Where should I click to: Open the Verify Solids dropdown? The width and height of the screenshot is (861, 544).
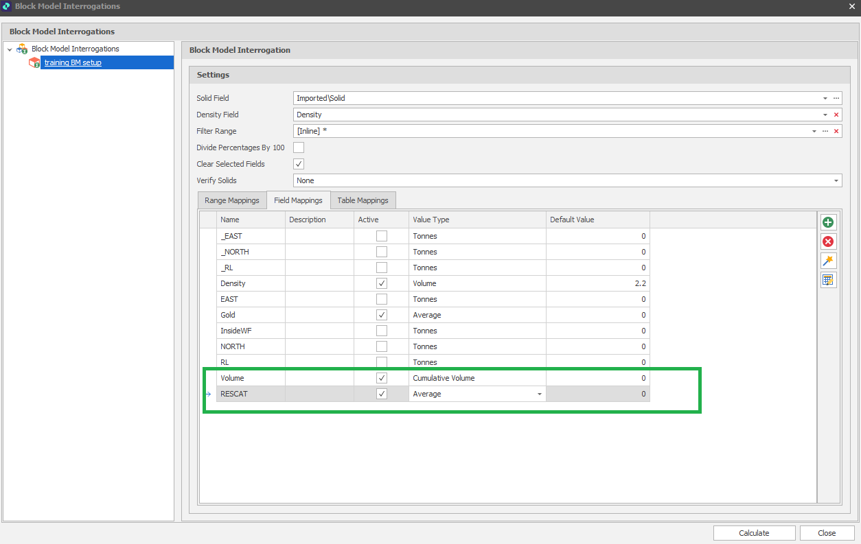pos(836,180)
